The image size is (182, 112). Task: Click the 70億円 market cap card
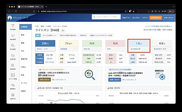click(69, 46)
